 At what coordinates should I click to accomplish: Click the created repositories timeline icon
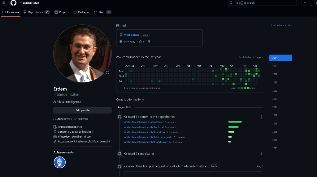tap(119, 154)
